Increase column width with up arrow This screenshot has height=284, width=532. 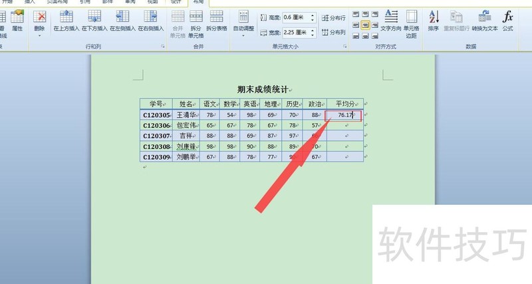point(313,30)
